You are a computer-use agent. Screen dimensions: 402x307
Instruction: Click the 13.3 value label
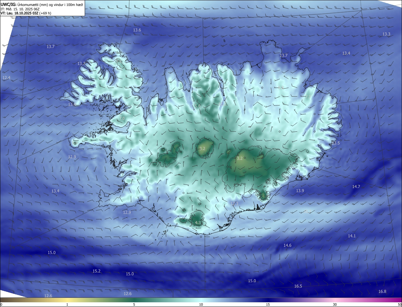point(386,34)
